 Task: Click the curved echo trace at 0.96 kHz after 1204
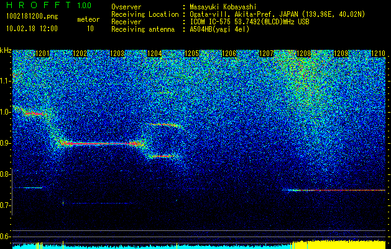click(165, 125)
